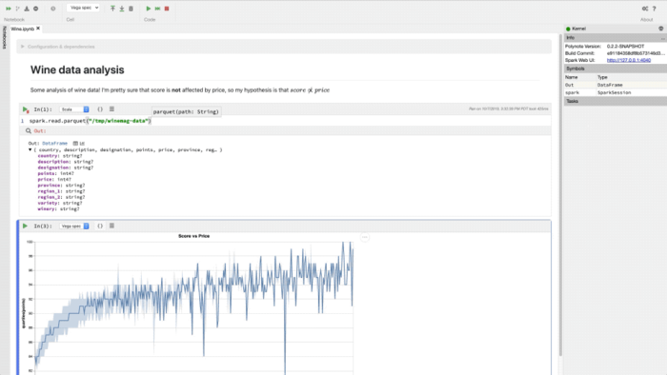
Task: Click the lines menu icon in cell In(1)
Action: click(111, 109)
